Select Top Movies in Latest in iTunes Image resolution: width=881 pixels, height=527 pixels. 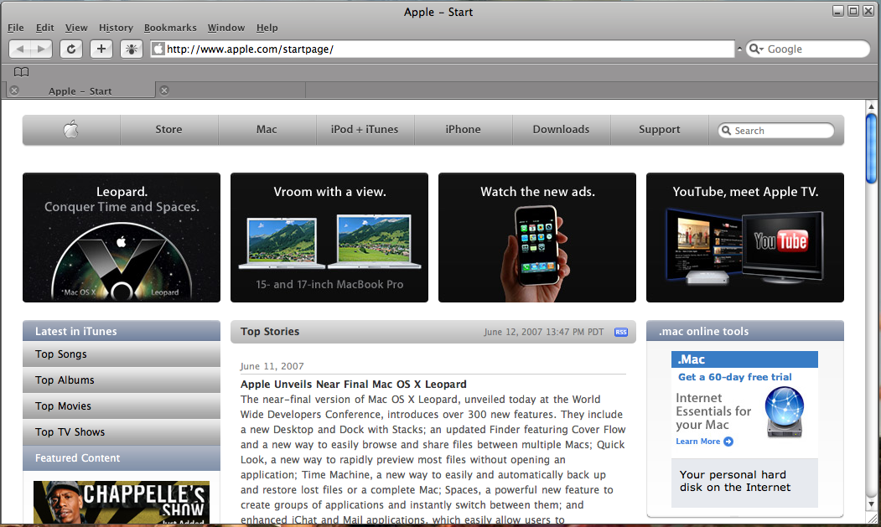coord(122,406)
